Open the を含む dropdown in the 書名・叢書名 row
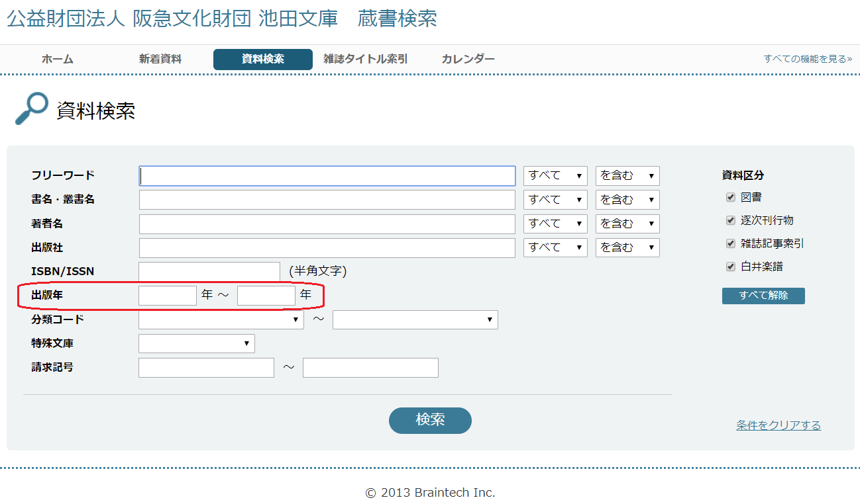The width and height of the screenshot is (860, 504). point(627,200)
